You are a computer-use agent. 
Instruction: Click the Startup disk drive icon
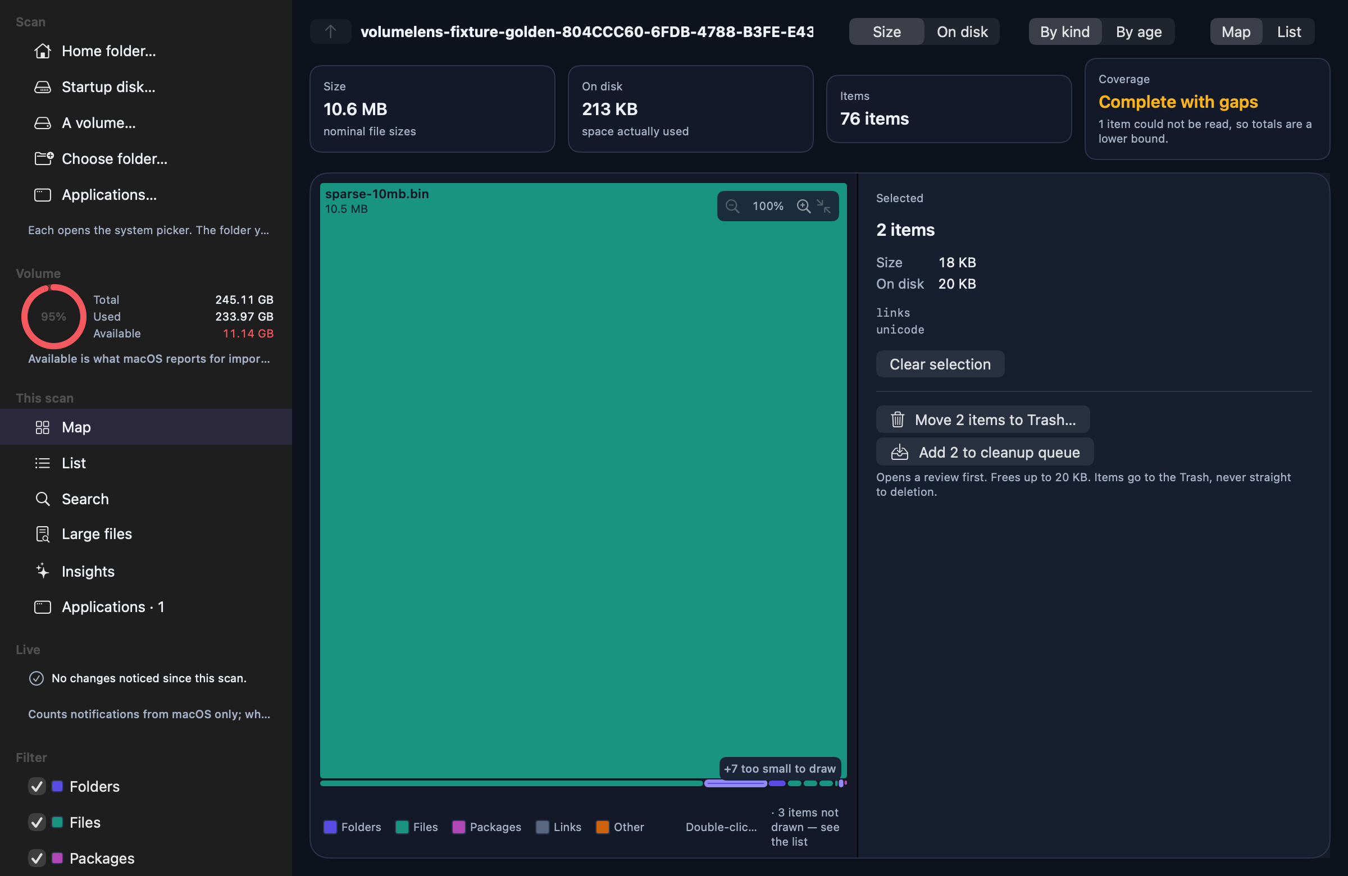coord(43,87)
